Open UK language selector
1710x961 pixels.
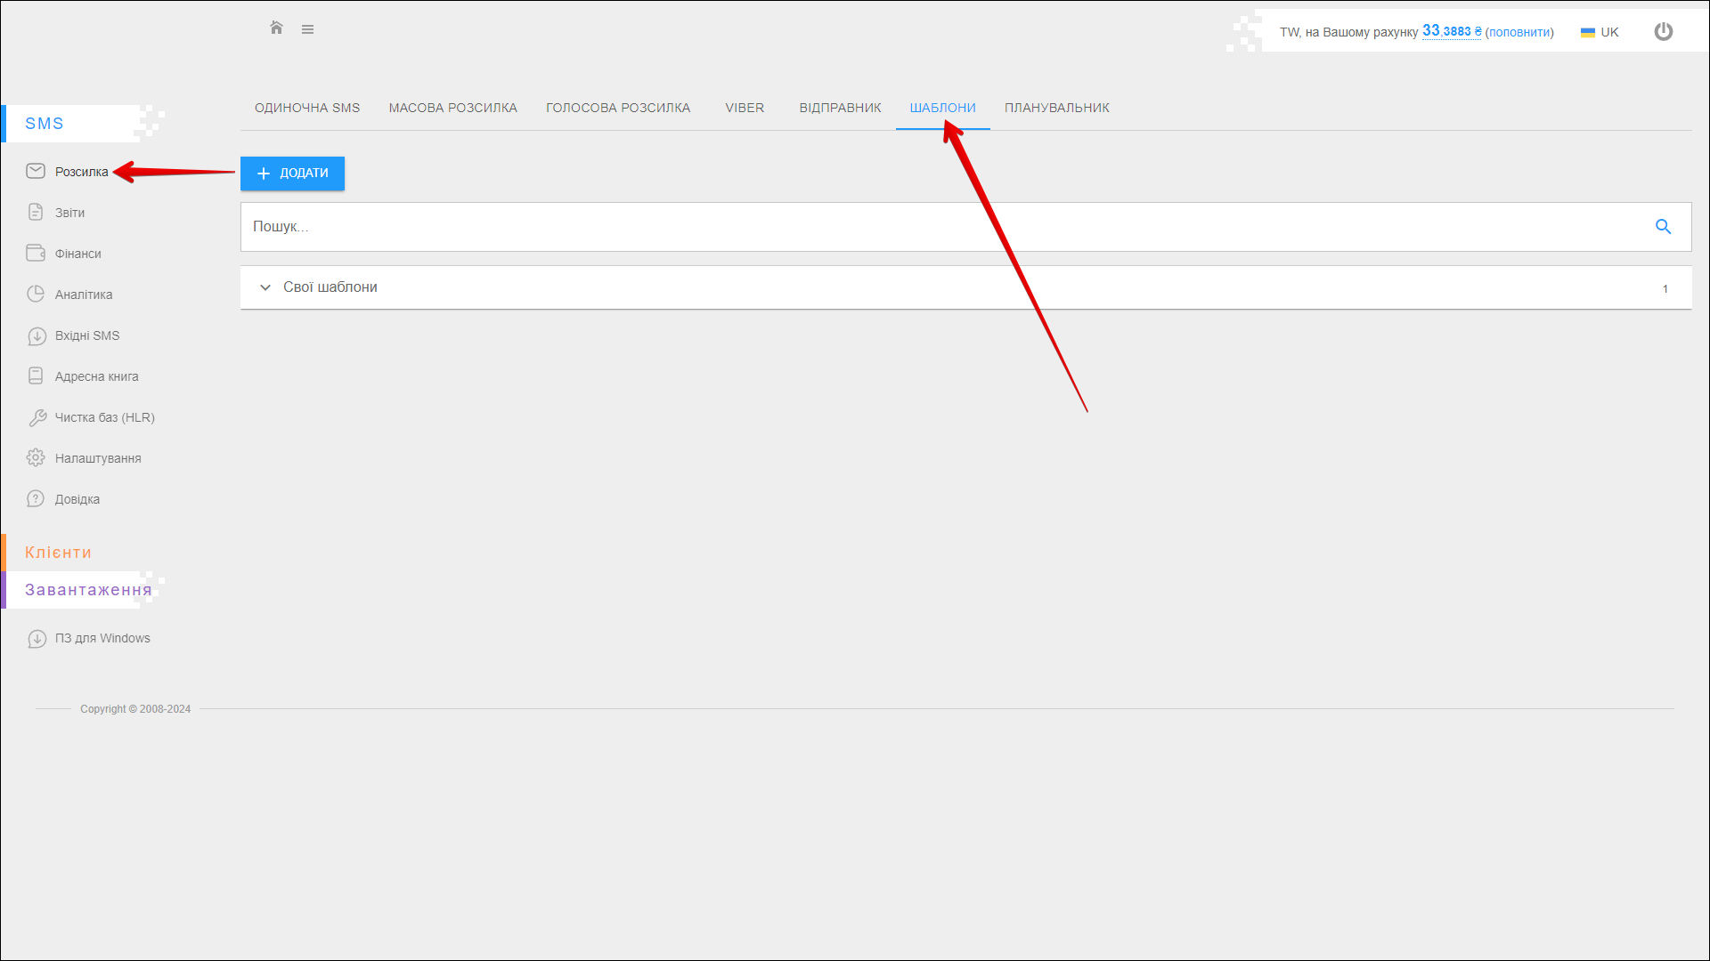[1600, 32]
